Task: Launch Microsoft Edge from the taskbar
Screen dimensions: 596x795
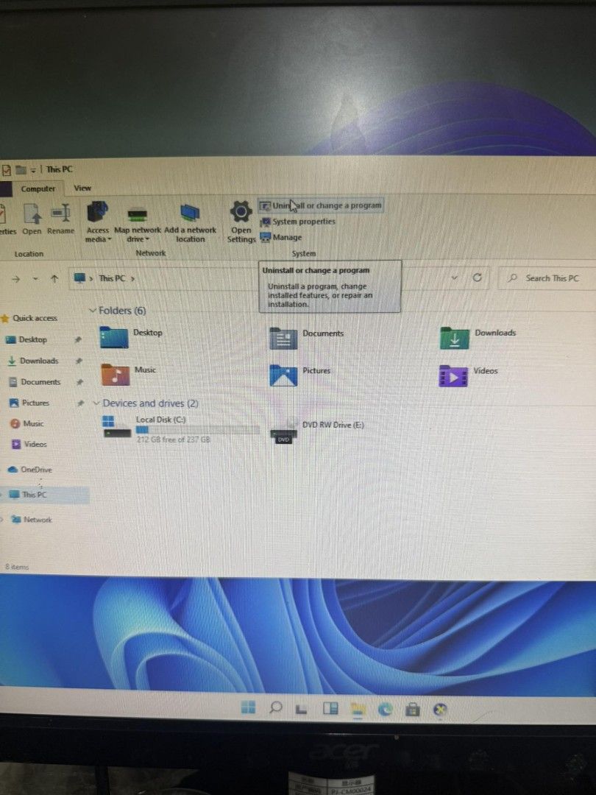Action: coord(385,710)
